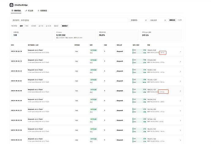Click model name deepseek-v4.1-flash in 147,942 / 353 row

click(35, 119)
